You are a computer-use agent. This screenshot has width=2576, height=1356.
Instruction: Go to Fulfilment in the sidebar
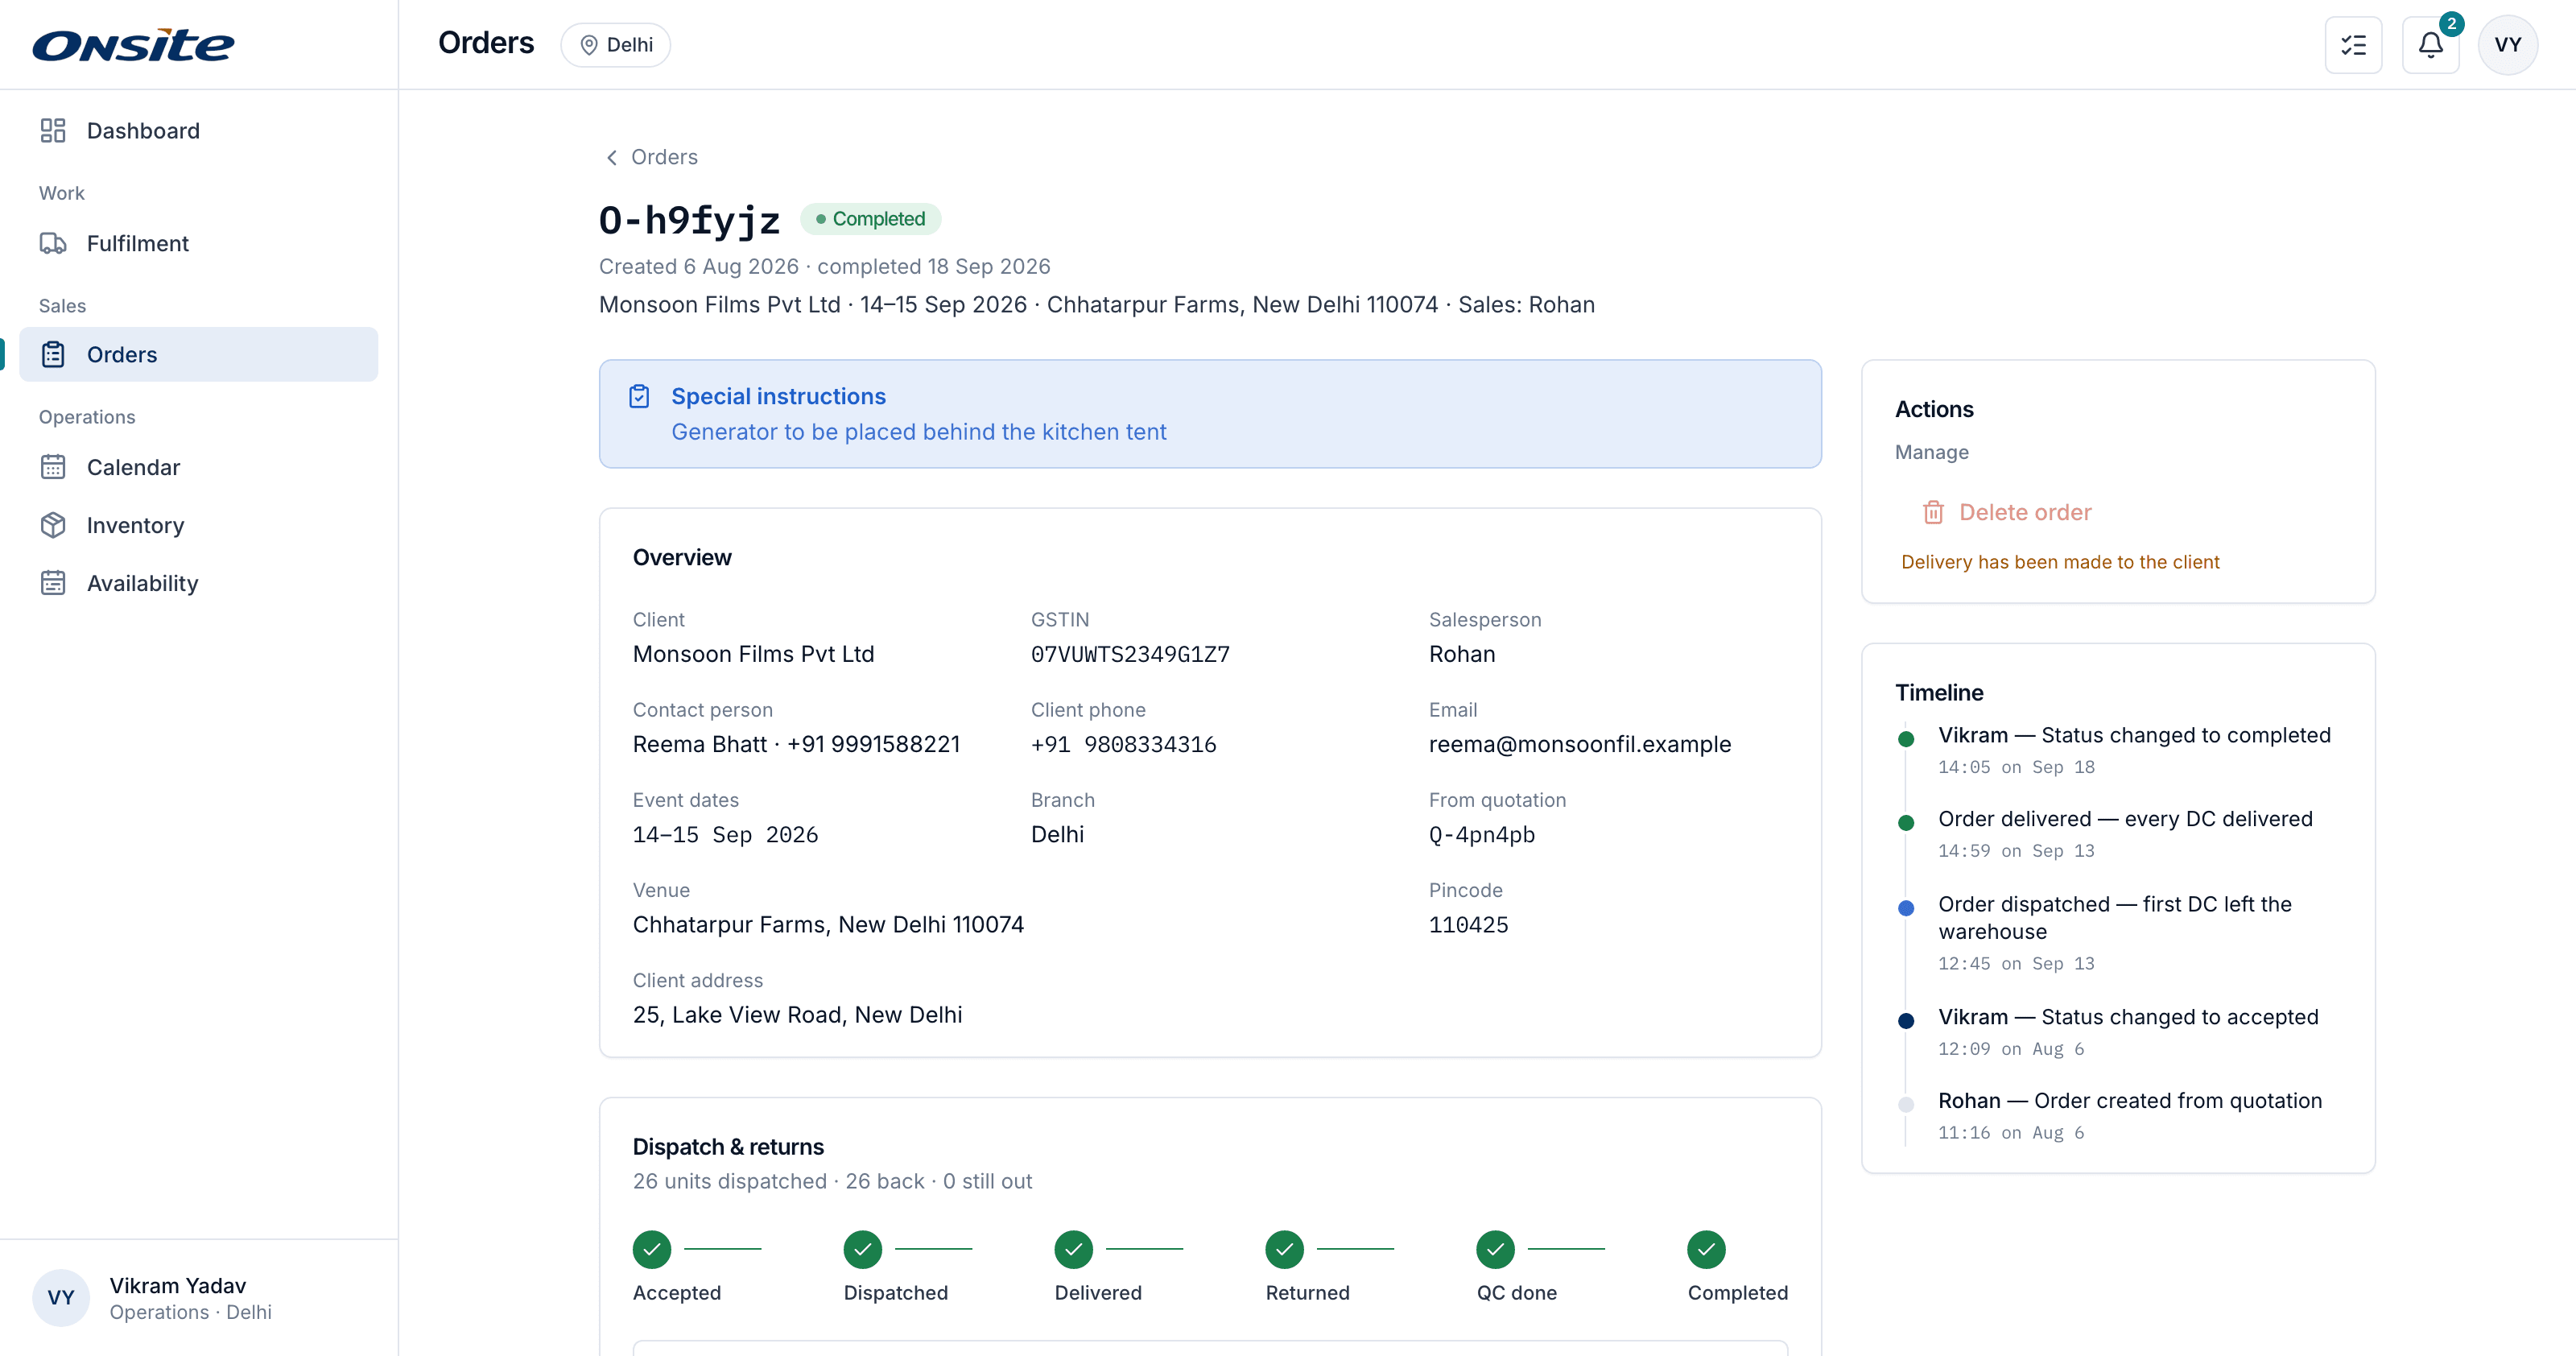[x=198, y=243]
